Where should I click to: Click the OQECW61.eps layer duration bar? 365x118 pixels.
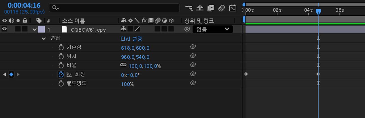[305, 29]
